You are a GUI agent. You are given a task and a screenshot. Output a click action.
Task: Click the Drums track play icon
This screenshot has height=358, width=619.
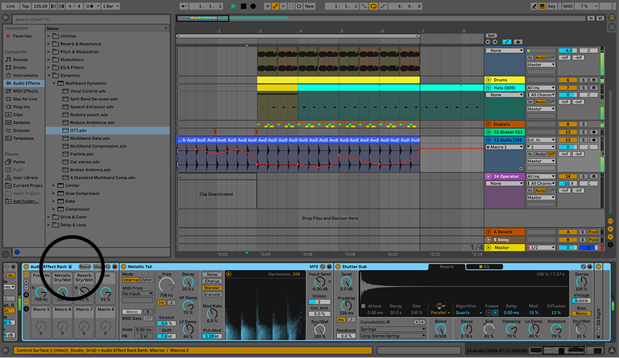point(488,80)
